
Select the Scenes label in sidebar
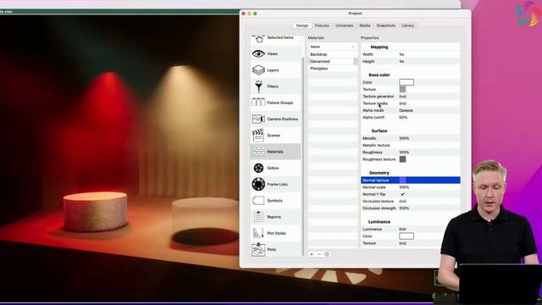point(274,136)
